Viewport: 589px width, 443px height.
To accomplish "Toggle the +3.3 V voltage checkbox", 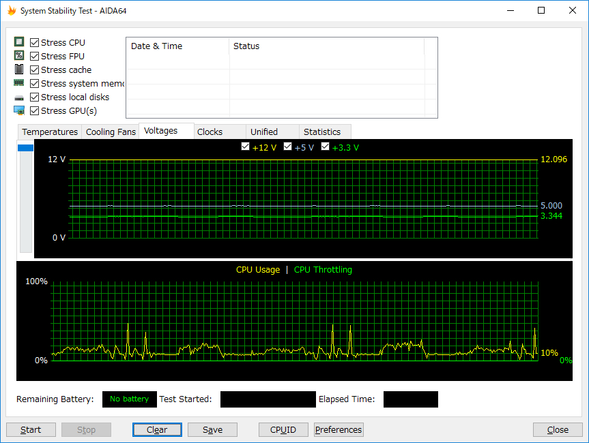I will [x=325, y=147].
